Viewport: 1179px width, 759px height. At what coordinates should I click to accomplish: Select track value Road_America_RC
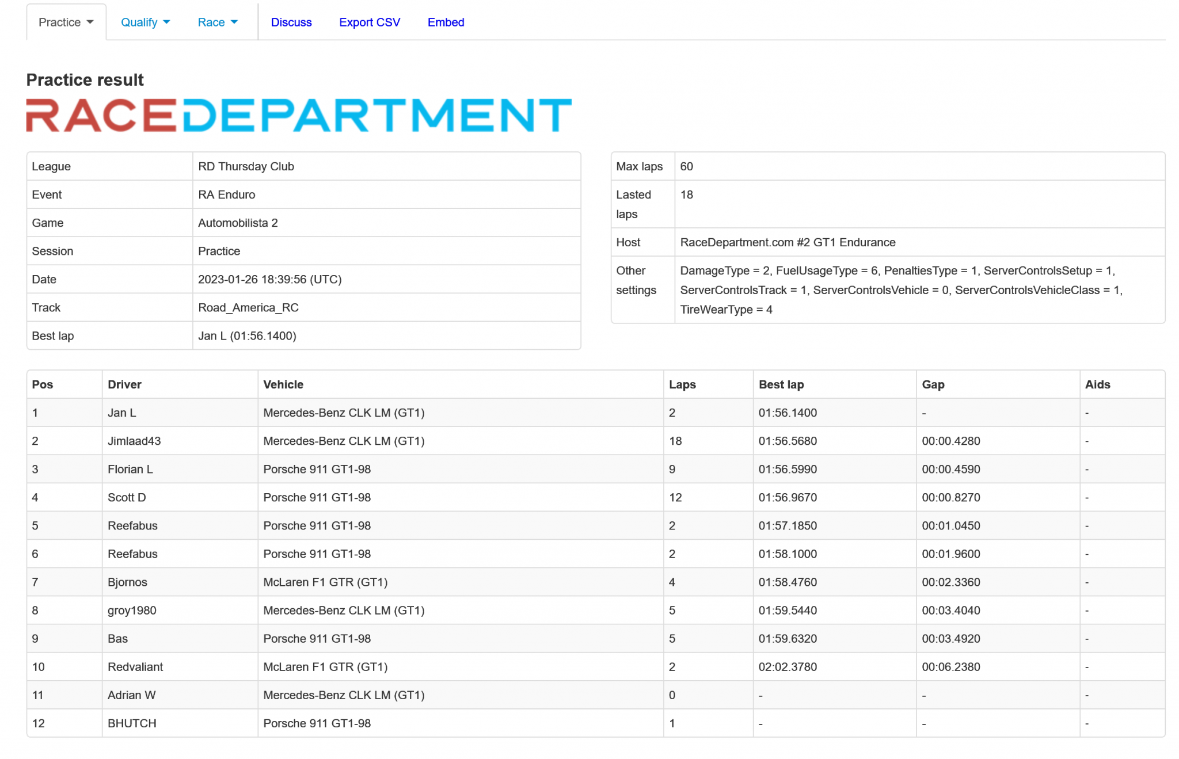tap(248, 307)
